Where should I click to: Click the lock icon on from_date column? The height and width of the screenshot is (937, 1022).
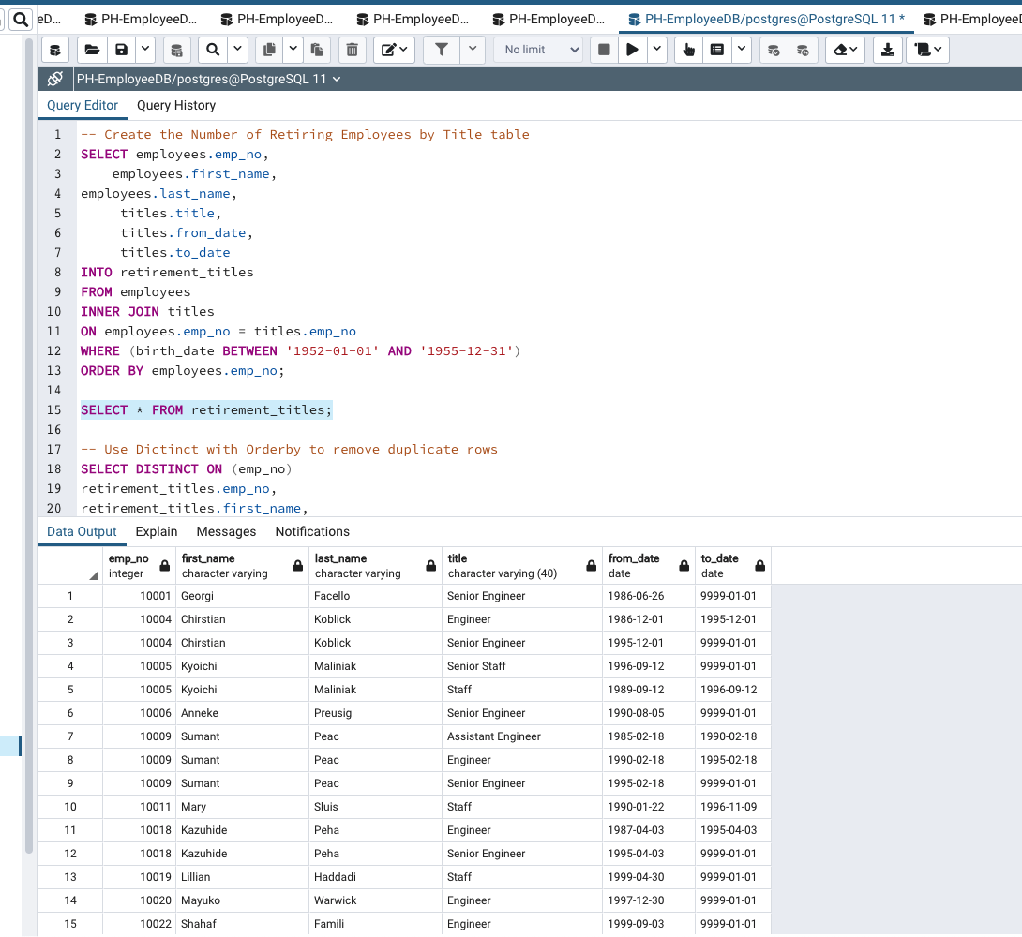coord(684,566)
